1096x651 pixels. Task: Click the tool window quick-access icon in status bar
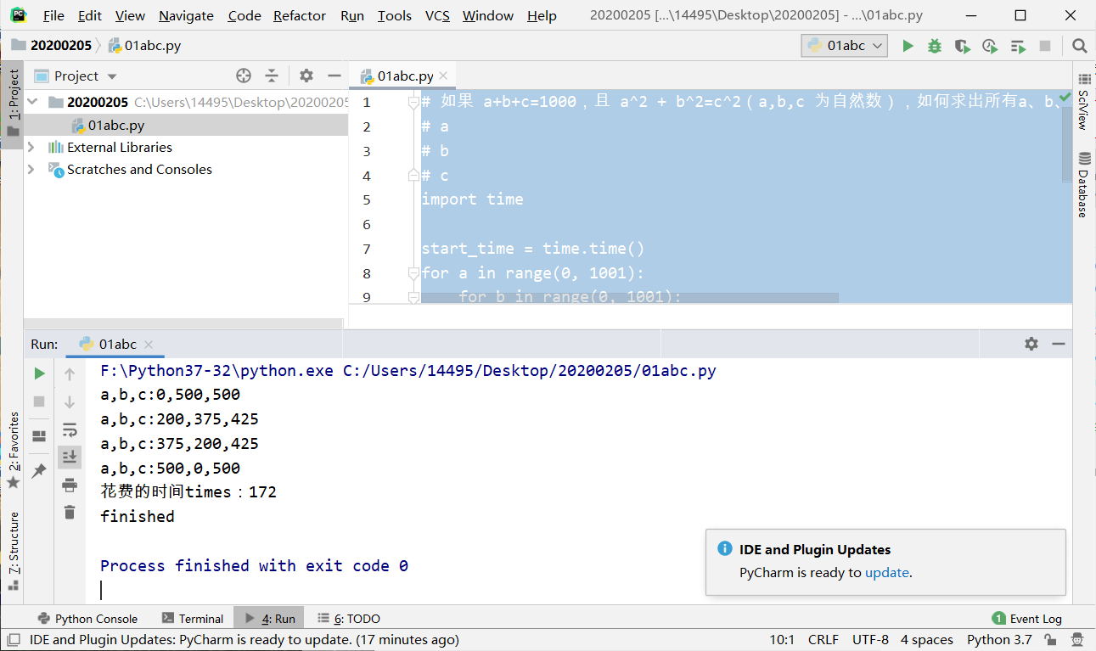(13, 640)
